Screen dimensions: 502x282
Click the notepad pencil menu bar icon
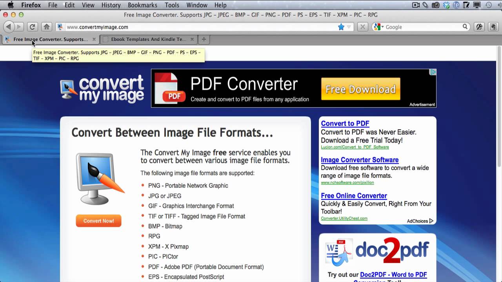tap(467, 5)
